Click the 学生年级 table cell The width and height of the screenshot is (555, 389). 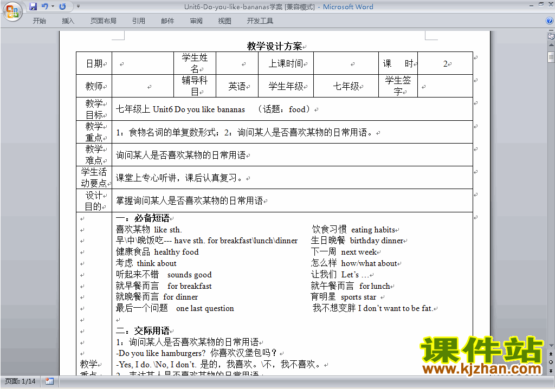click(286, 86)
